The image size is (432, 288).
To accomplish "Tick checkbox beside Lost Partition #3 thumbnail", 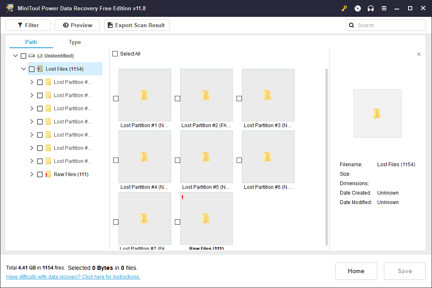I will pos(239,98).
